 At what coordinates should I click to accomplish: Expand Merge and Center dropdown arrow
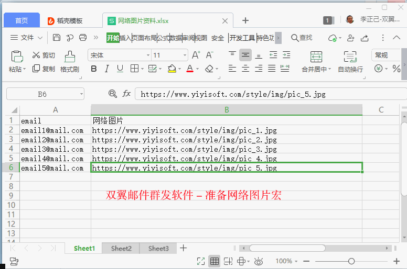pos(330,69)
